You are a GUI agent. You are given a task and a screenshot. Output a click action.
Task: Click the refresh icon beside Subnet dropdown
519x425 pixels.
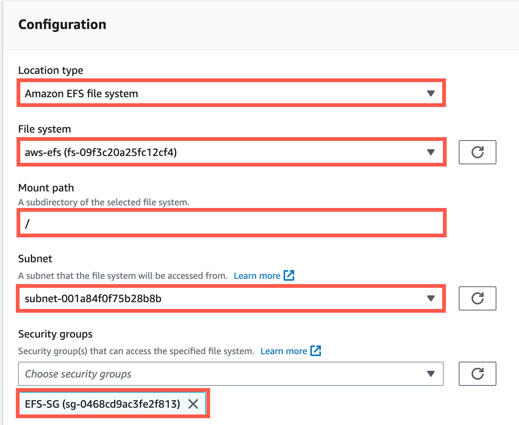(x=477, y=298)
